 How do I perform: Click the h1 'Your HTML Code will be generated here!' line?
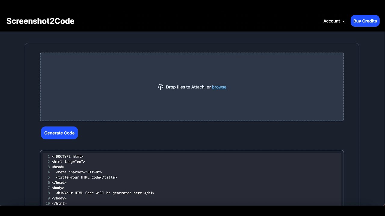[105, 193]
